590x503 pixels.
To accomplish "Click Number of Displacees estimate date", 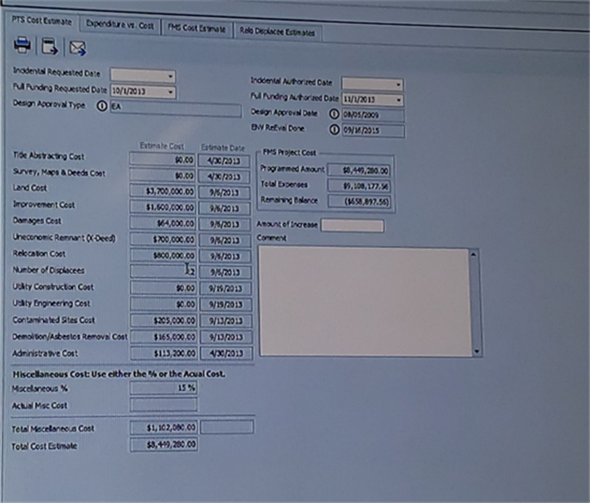I will pyautogui.click(x=225, y=272).
